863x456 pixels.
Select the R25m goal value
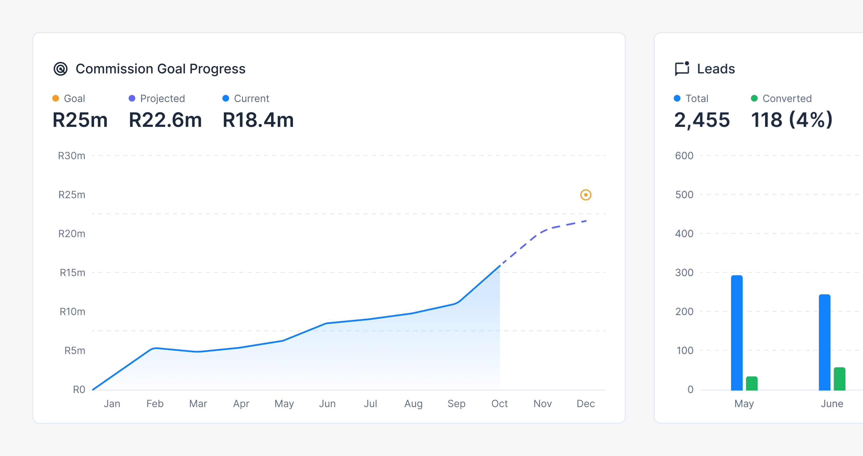coord(80,120)
